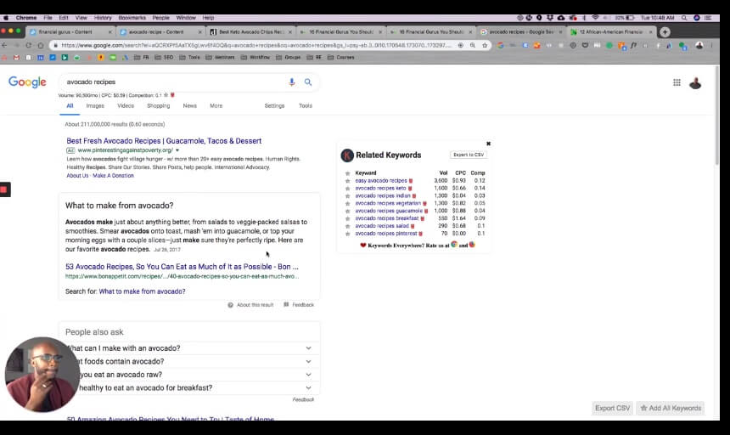Star the 'avocado recipes salad' keyword
730x435 pixels.
pyautogui.click(x=347, y=226)
